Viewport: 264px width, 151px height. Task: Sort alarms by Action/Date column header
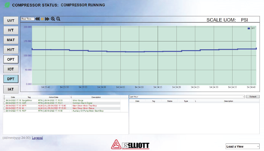[x=54, y=97]
